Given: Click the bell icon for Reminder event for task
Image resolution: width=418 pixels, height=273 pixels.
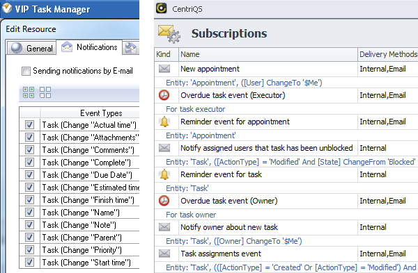Looking at the screenshot, I should coord(164,174).
